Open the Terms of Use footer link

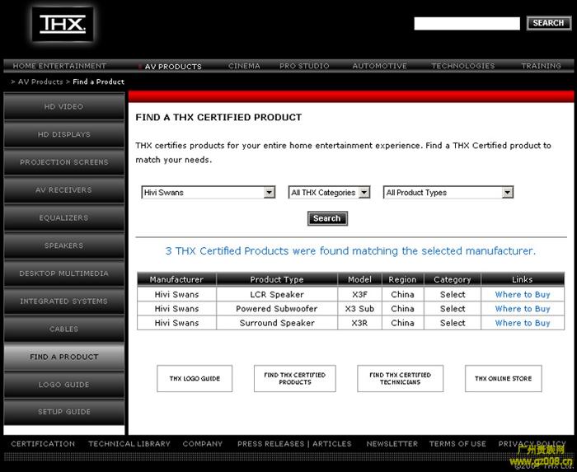coord(457,444)
